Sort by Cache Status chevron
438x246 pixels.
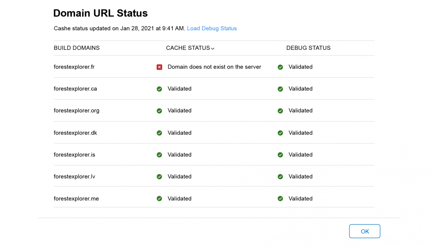point(213,49)
